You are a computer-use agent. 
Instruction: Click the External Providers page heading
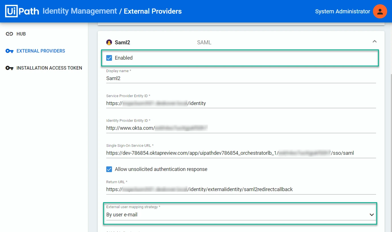tap(153, 11)
